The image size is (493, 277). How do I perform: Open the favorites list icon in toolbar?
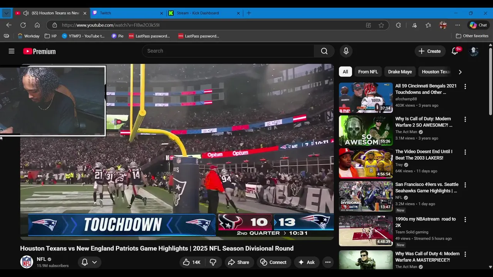point(428,25)
